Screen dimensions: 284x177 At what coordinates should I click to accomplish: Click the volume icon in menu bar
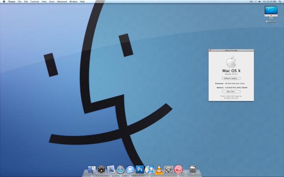click(259, 2)
